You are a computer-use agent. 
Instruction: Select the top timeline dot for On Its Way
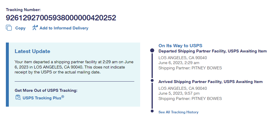152,50
